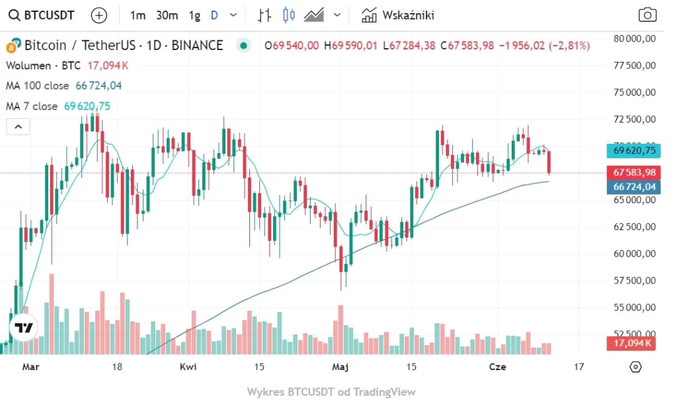Click the Bitcoin coin icon
The height and width of the screenshot is (407, 677).
[11, 46]
